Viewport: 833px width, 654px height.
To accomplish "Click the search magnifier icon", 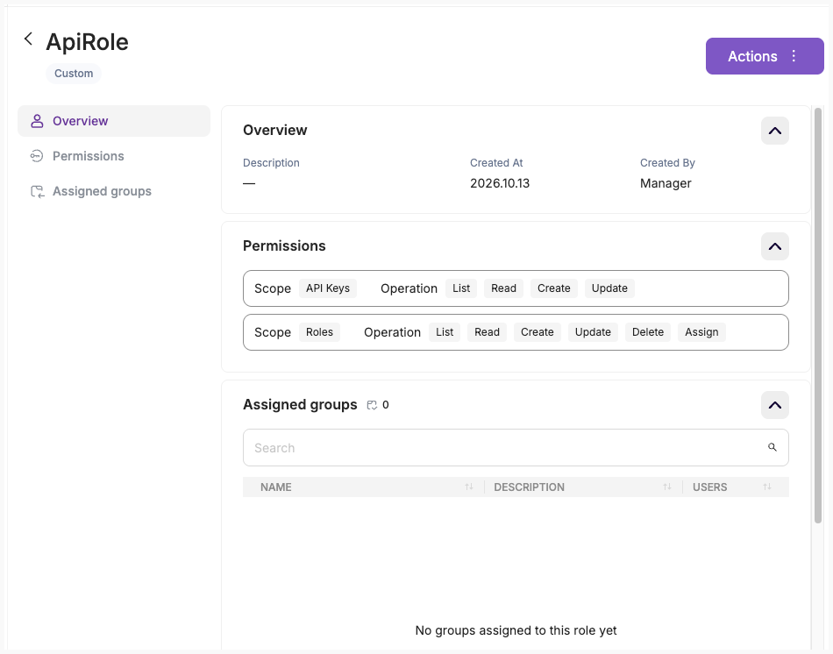I will click(772, 447).
